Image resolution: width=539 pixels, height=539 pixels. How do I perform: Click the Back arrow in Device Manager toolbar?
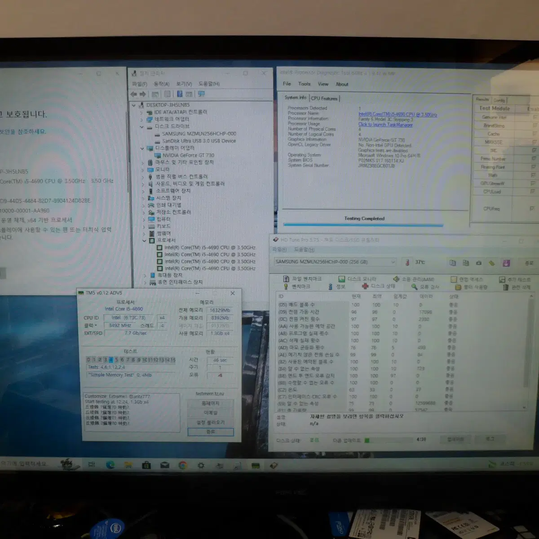point(133,94)
